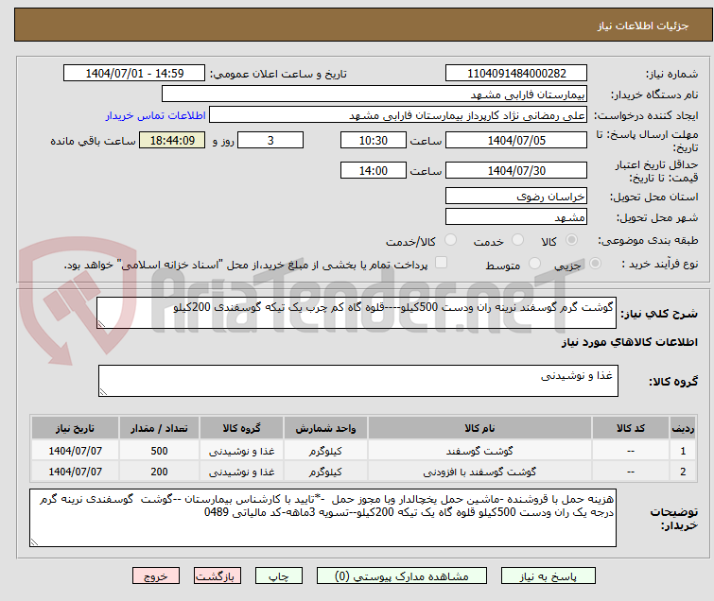
Task: Click the buyer name field بیمارستان فارابی مشهد
Action: [374, 94]
